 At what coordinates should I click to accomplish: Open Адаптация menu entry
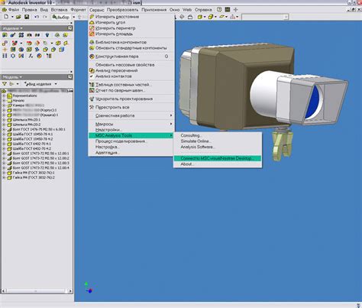(x=131, y=153)
